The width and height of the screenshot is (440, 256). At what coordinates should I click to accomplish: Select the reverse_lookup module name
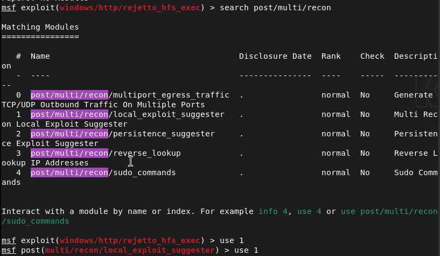146,153
